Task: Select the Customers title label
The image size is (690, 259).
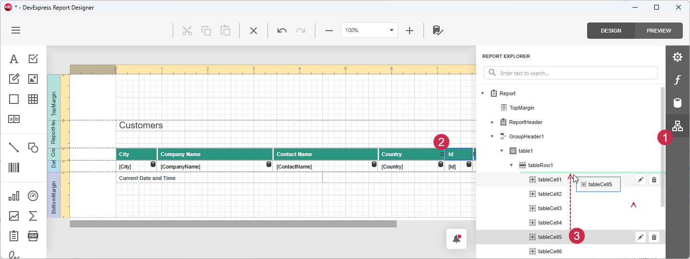Action: (x=141, y=125)
